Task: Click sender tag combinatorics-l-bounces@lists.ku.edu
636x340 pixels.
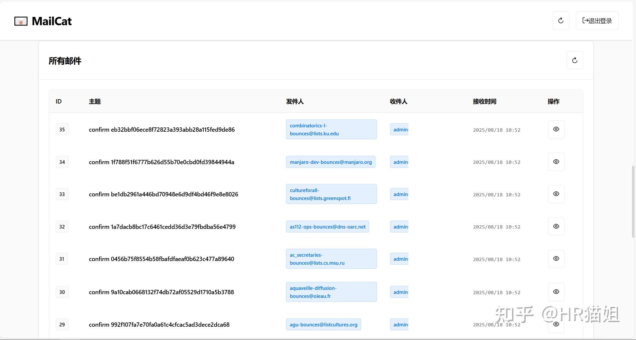Action: tap(331, 129)
